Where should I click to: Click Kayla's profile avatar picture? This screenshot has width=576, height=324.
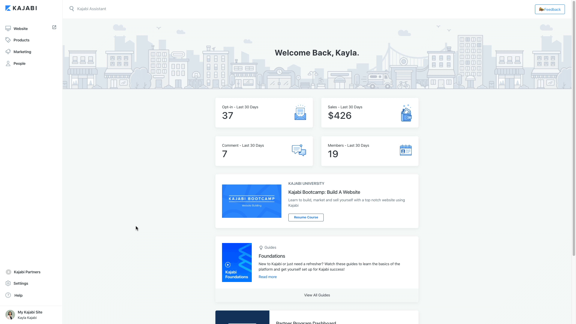tap(10, 315)
